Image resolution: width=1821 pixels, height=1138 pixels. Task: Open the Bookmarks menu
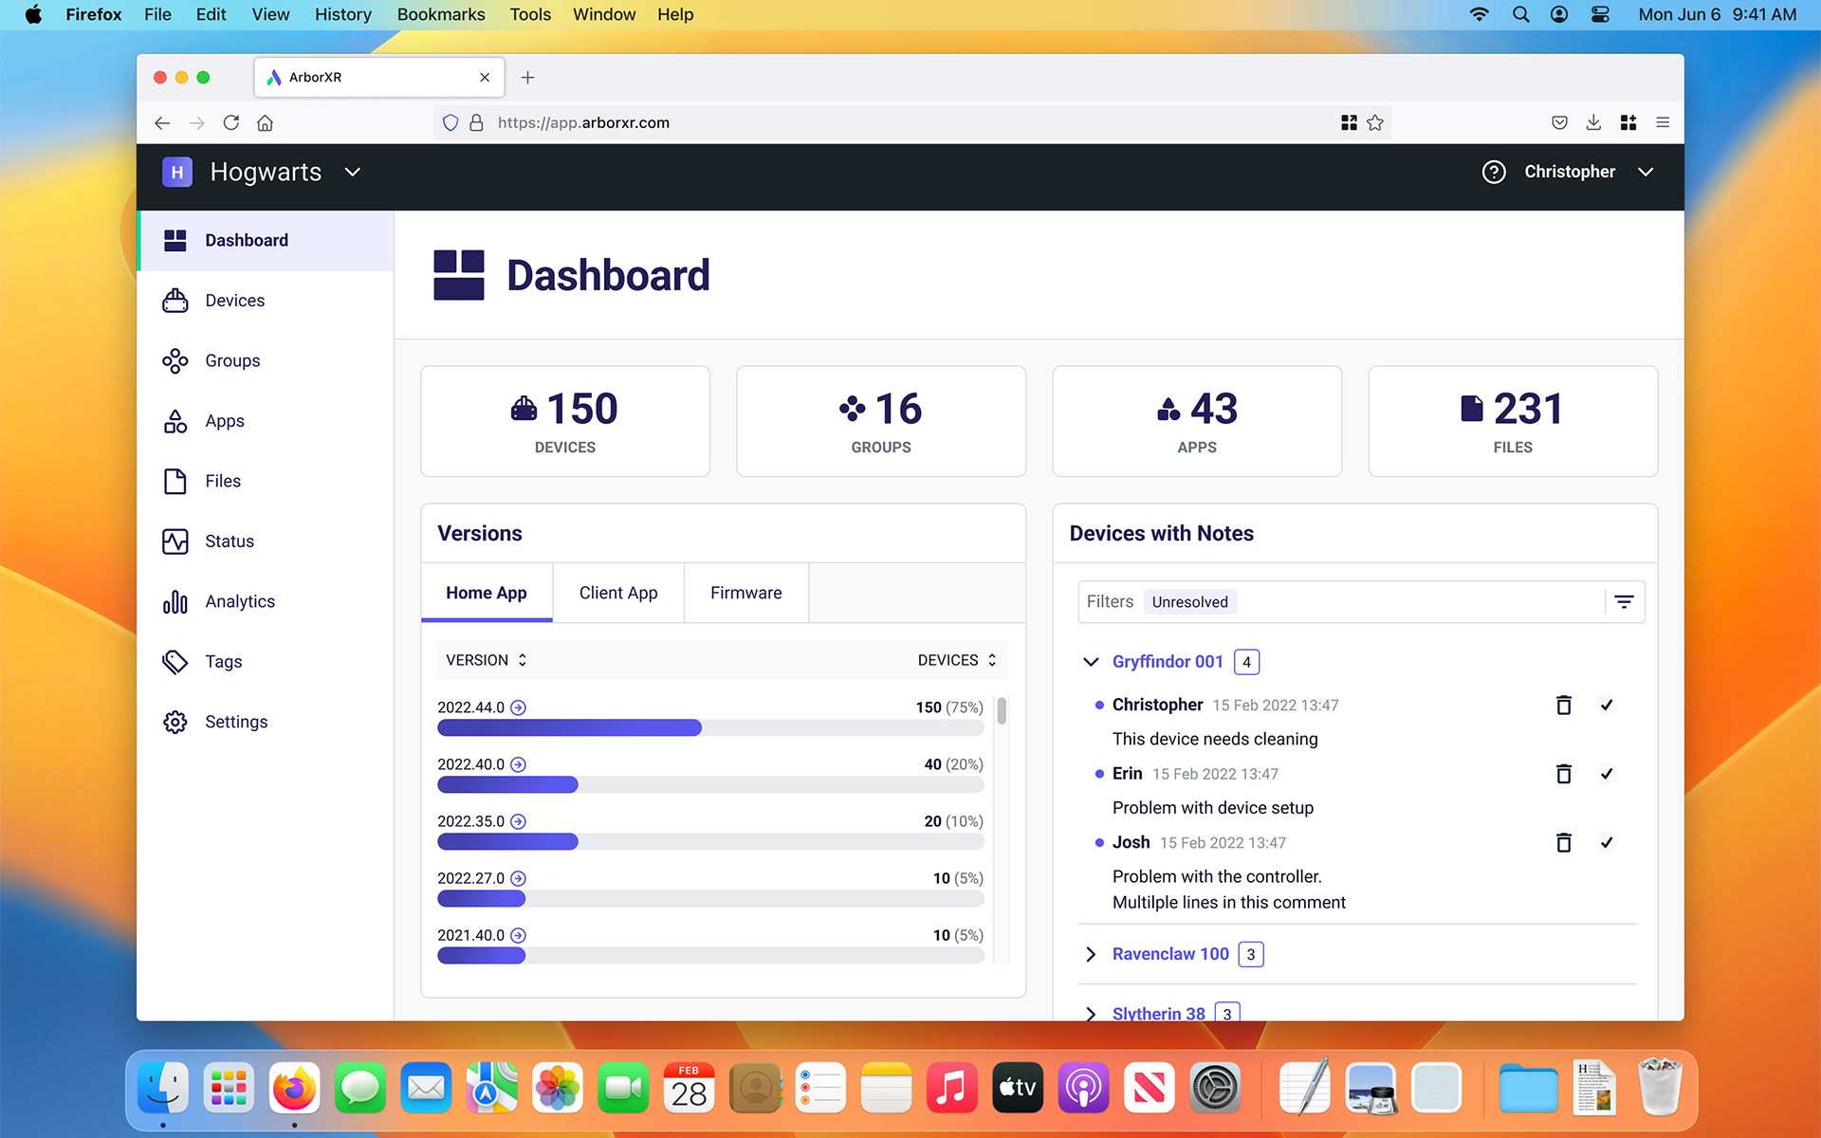441,14
